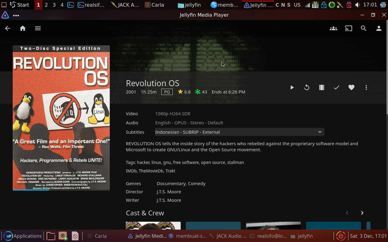Open the third Cast & Crew thumbnail
The image size is (388, 242).
pyautogui.click(x=273, y=226)
